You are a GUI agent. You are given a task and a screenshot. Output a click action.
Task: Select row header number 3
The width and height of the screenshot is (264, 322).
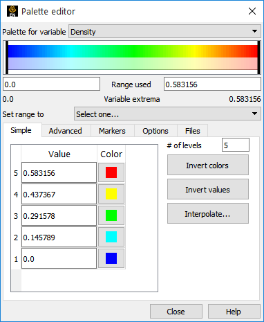tap(16, 215)
